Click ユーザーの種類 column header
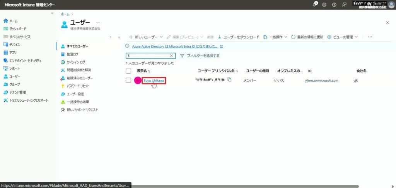 (258, 71)
